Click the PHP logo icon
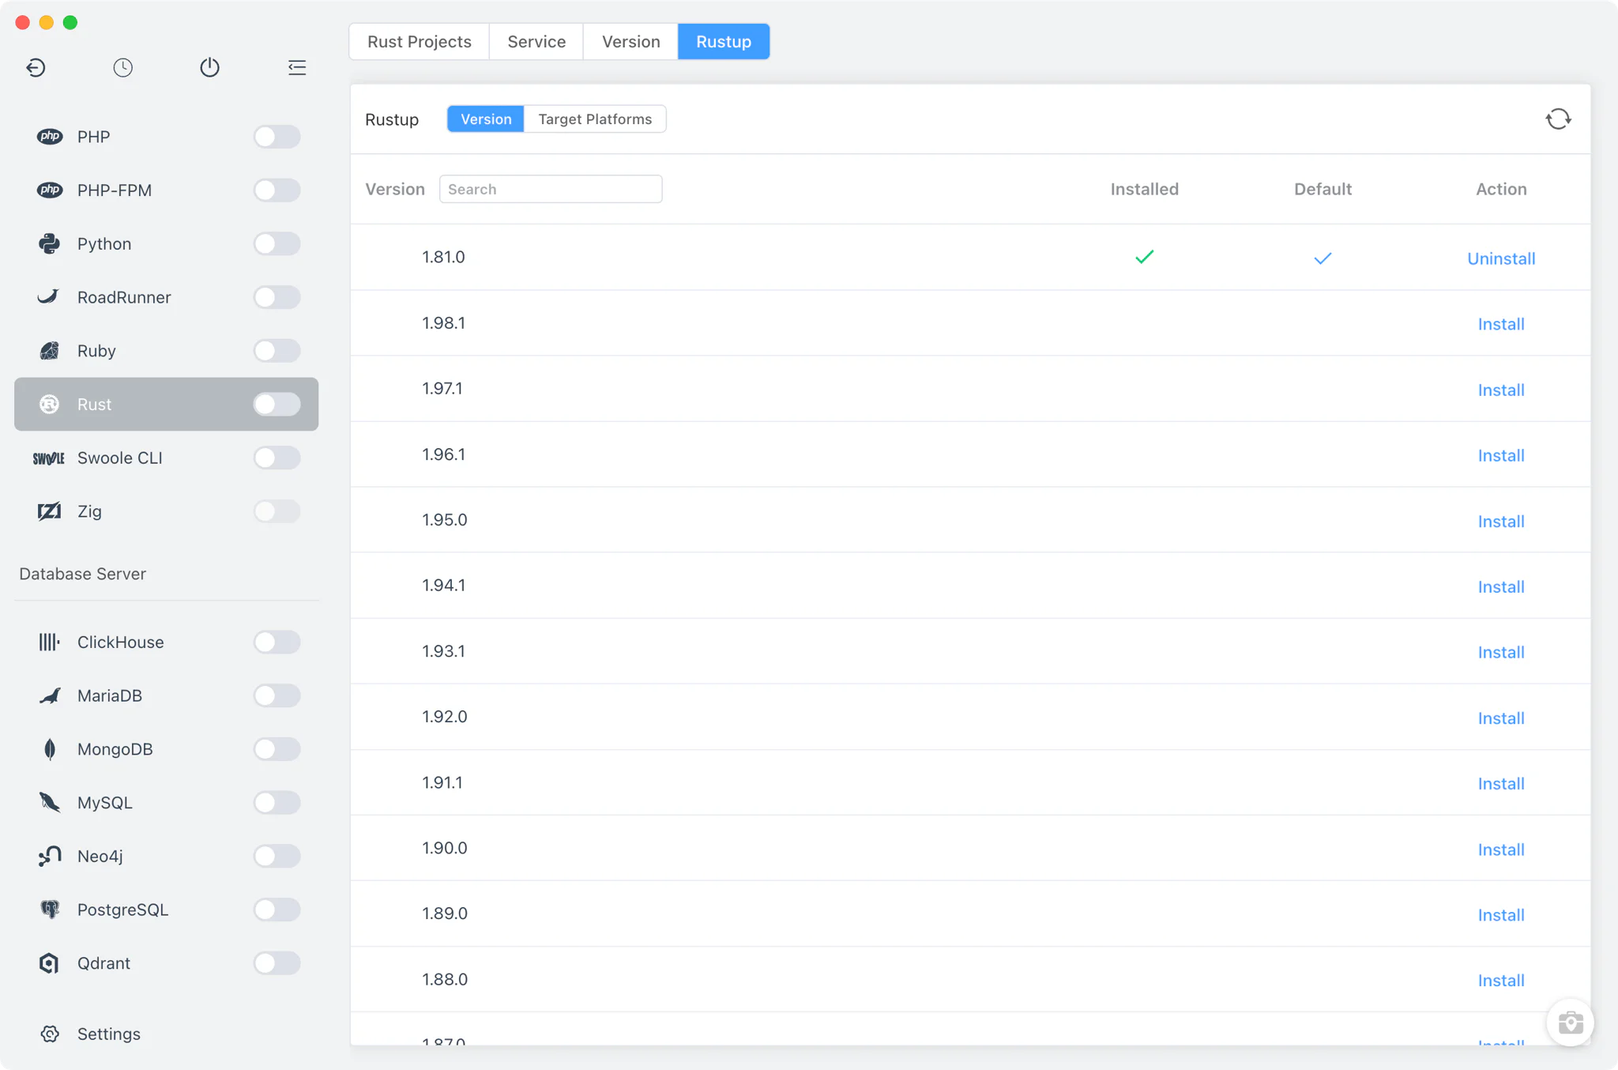 [50, 137]
